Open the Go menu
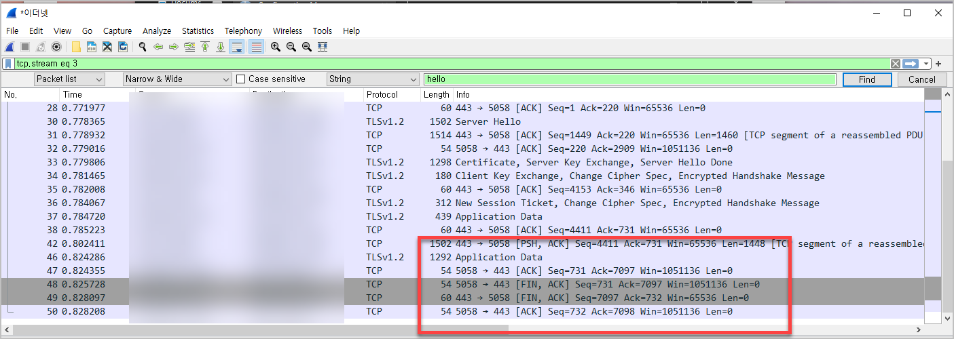This screenshot has width=954, height=339. [87, 31]
